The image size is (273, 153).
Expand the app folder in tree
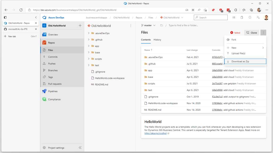point(89,46)
